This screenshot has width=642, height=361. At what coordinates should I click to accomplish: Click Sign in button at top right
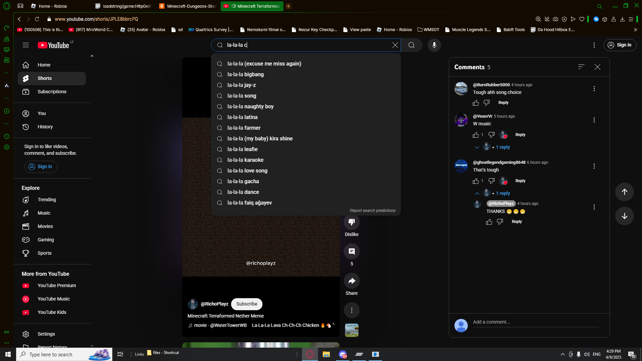[x=620, y=45]
